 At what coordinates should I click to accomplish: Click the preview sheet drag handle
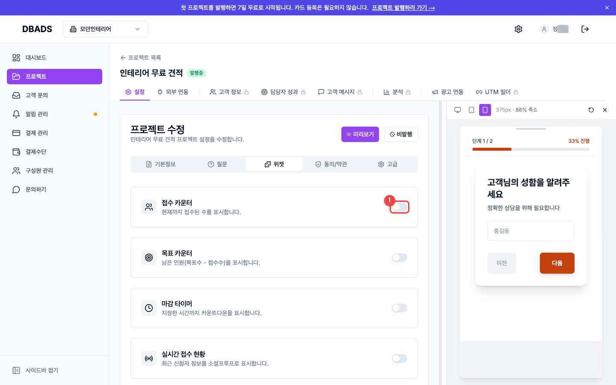click(531, 129)
